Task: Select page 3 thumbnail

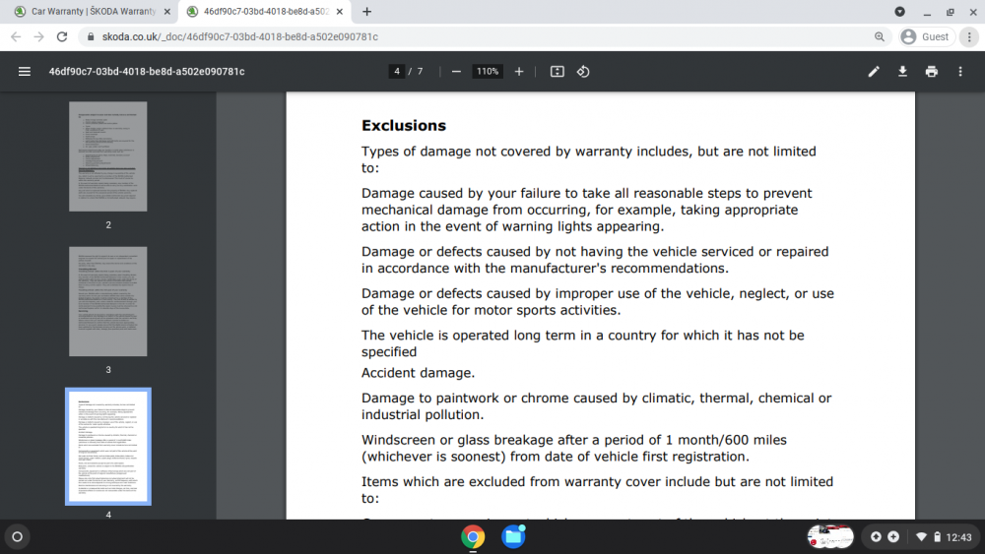Action: 108,301
